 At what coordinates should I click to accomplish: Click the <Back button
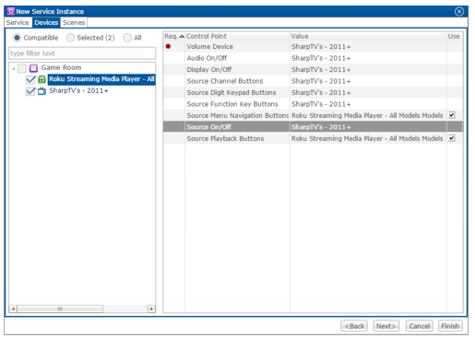click(x=354, y=326)
